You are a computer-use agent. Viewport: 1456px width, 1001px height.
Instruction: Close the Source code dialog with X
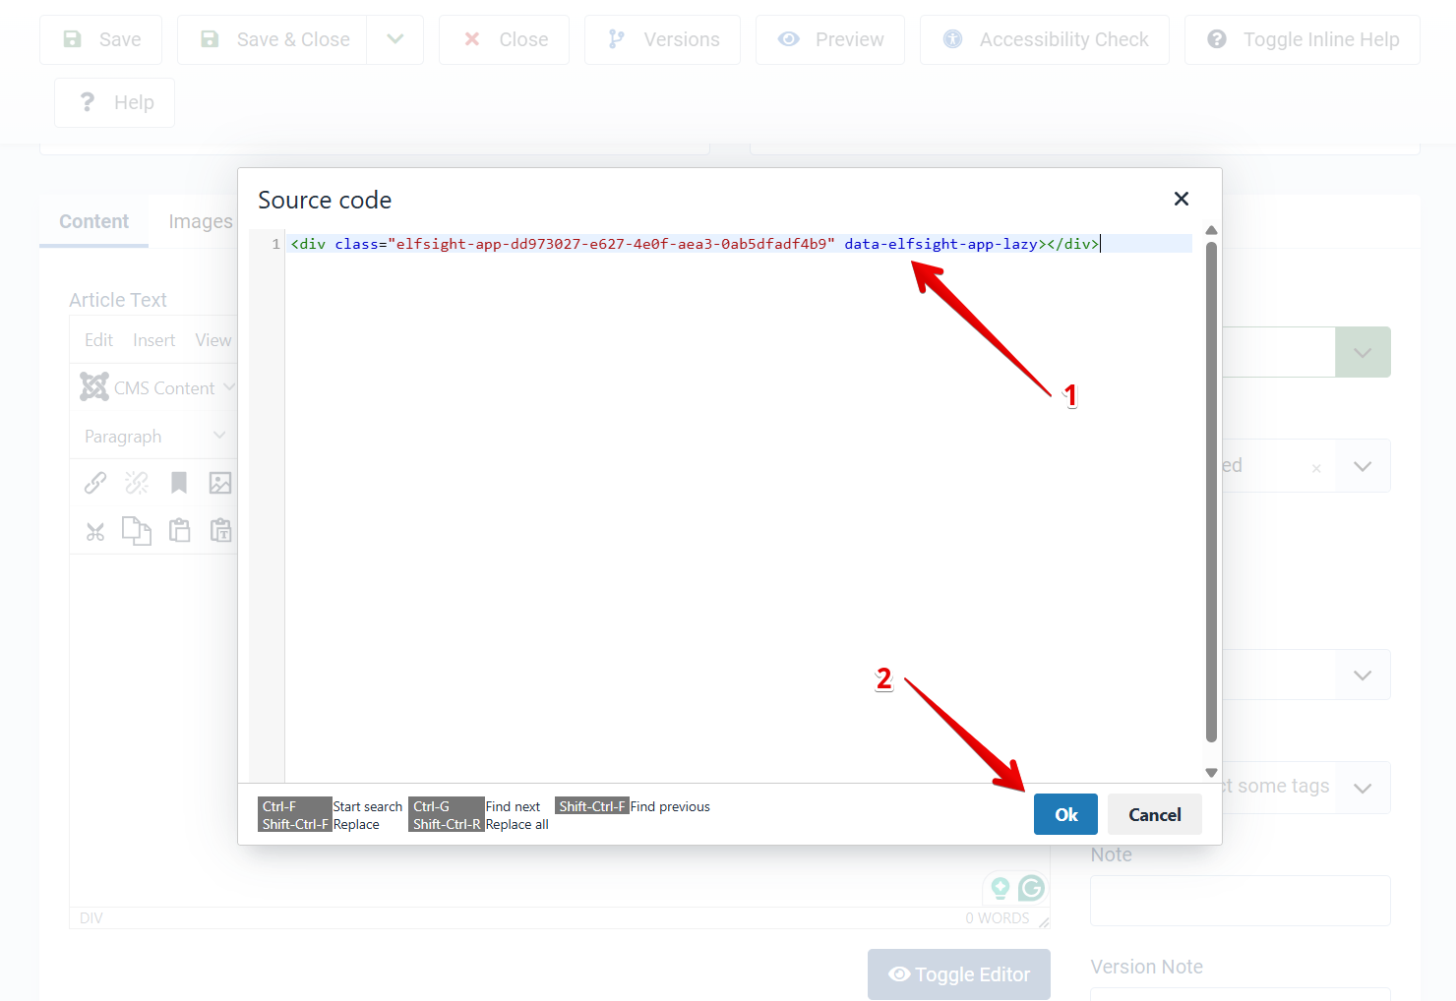click(1182, 199)
